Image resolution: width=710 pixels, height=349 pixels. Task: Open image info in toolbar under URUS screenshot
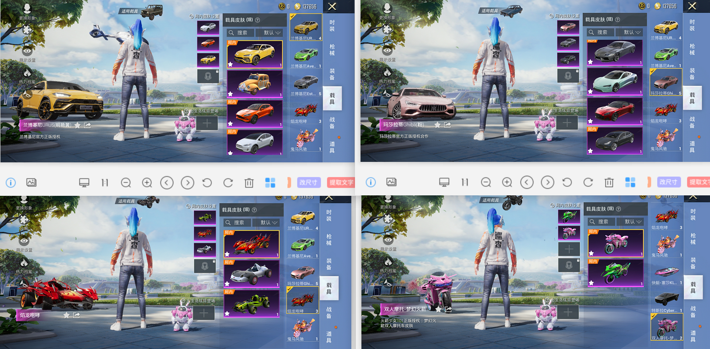tap(11, 183)
